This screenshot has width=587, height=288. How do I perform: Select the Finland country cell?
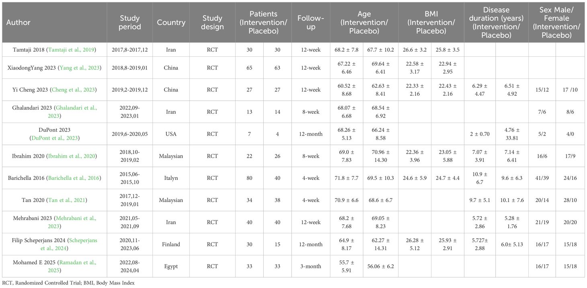click(x=171, y=244)
